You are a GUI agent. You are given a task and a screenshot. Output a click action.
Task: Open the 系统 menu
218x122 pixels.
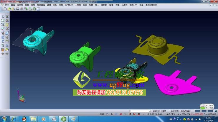click(85, 5)
